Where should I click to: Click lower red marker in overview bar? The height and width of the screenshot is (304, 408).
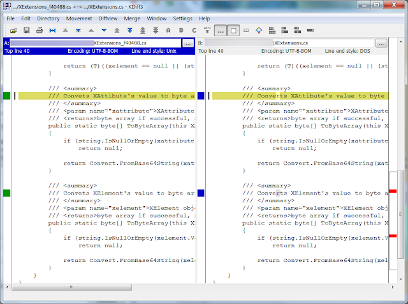[x=393, y=236]
